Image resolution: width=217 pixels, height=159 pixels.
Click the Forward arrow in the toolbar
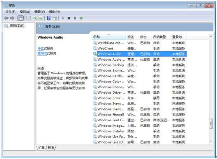[12, 18]
